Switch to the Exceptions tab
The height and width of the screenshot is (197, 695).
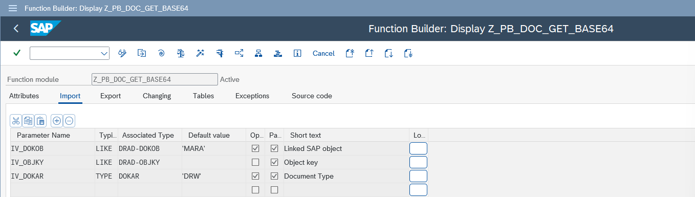(x=252, y=96)
